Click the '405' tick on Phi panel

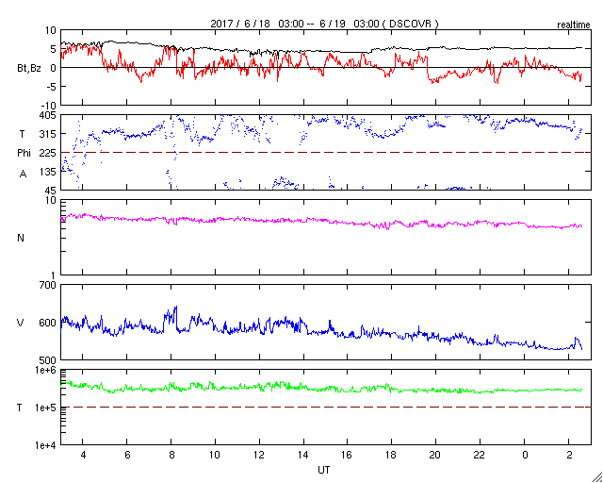48,115
